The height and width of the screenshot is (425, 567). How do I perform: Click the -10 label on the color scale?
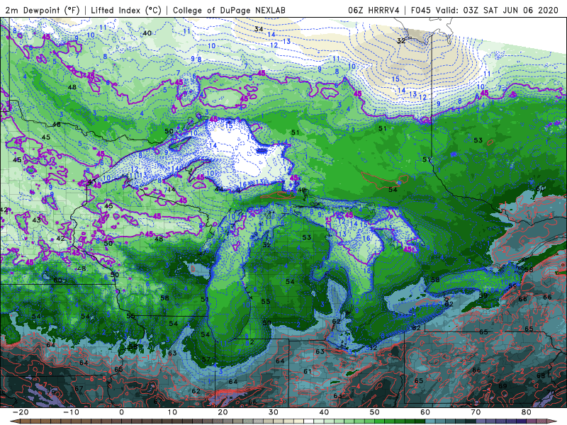click(72, 412)
